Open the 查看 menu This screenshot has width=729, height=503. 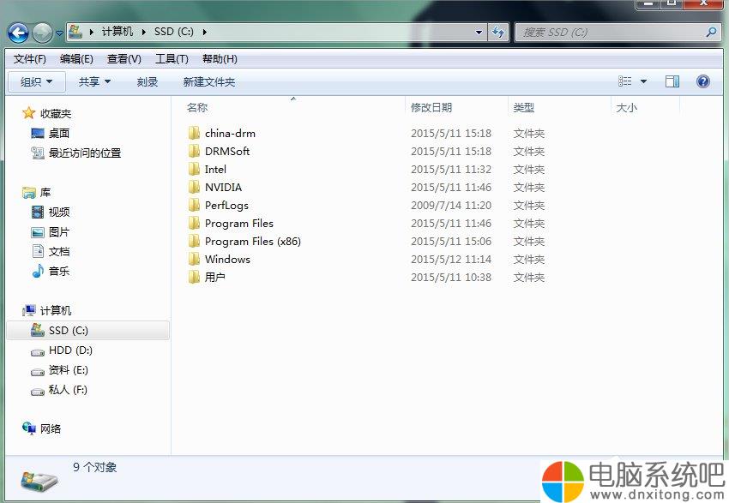click(123, 59)
